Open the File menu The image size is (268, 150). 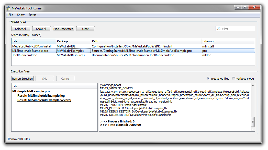click(10, 15)
